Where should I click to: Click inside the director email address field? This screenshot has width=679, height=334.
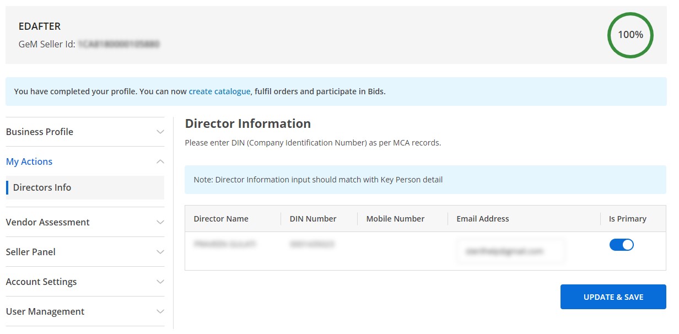(x=510, y=251)
